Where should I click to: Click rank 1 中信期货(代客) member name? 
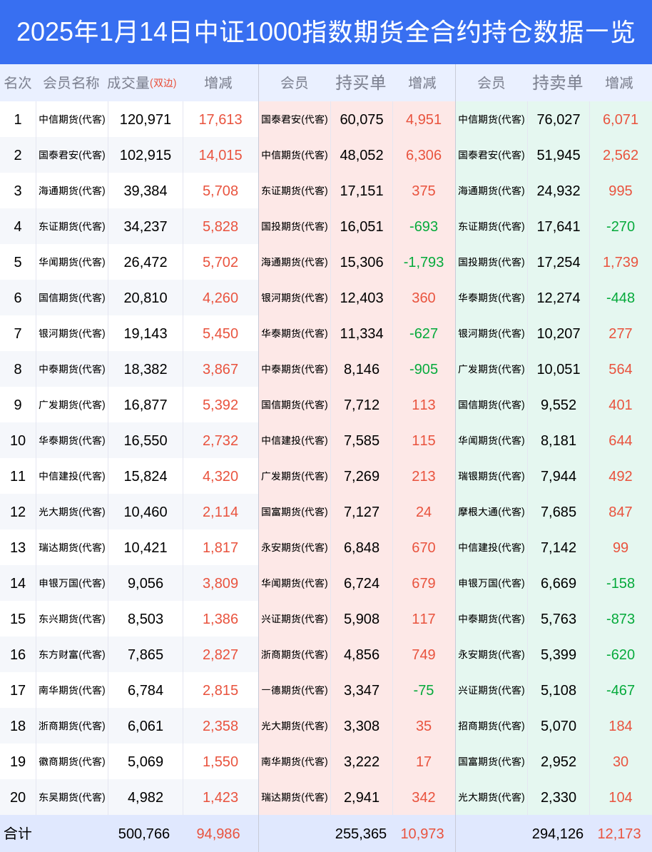click(x=72, y=120)
